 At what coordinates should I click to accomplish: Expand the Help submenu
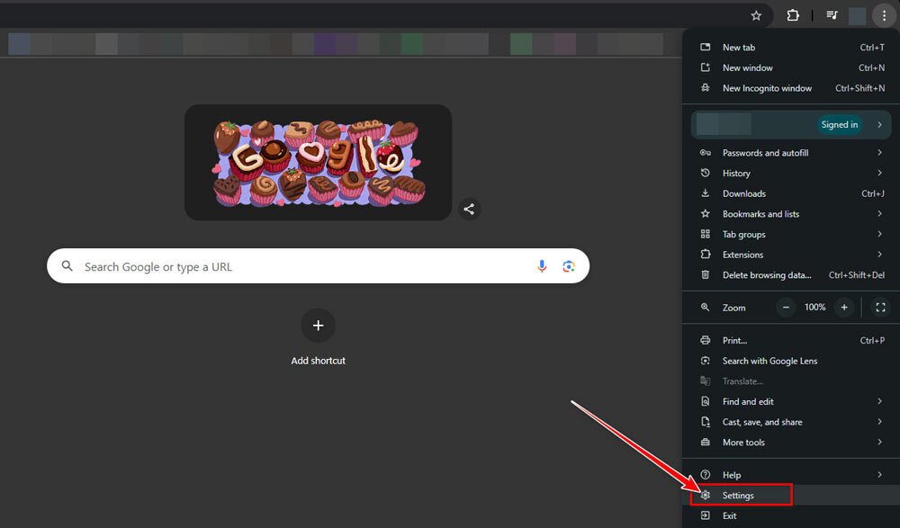(x=791, y=475)
